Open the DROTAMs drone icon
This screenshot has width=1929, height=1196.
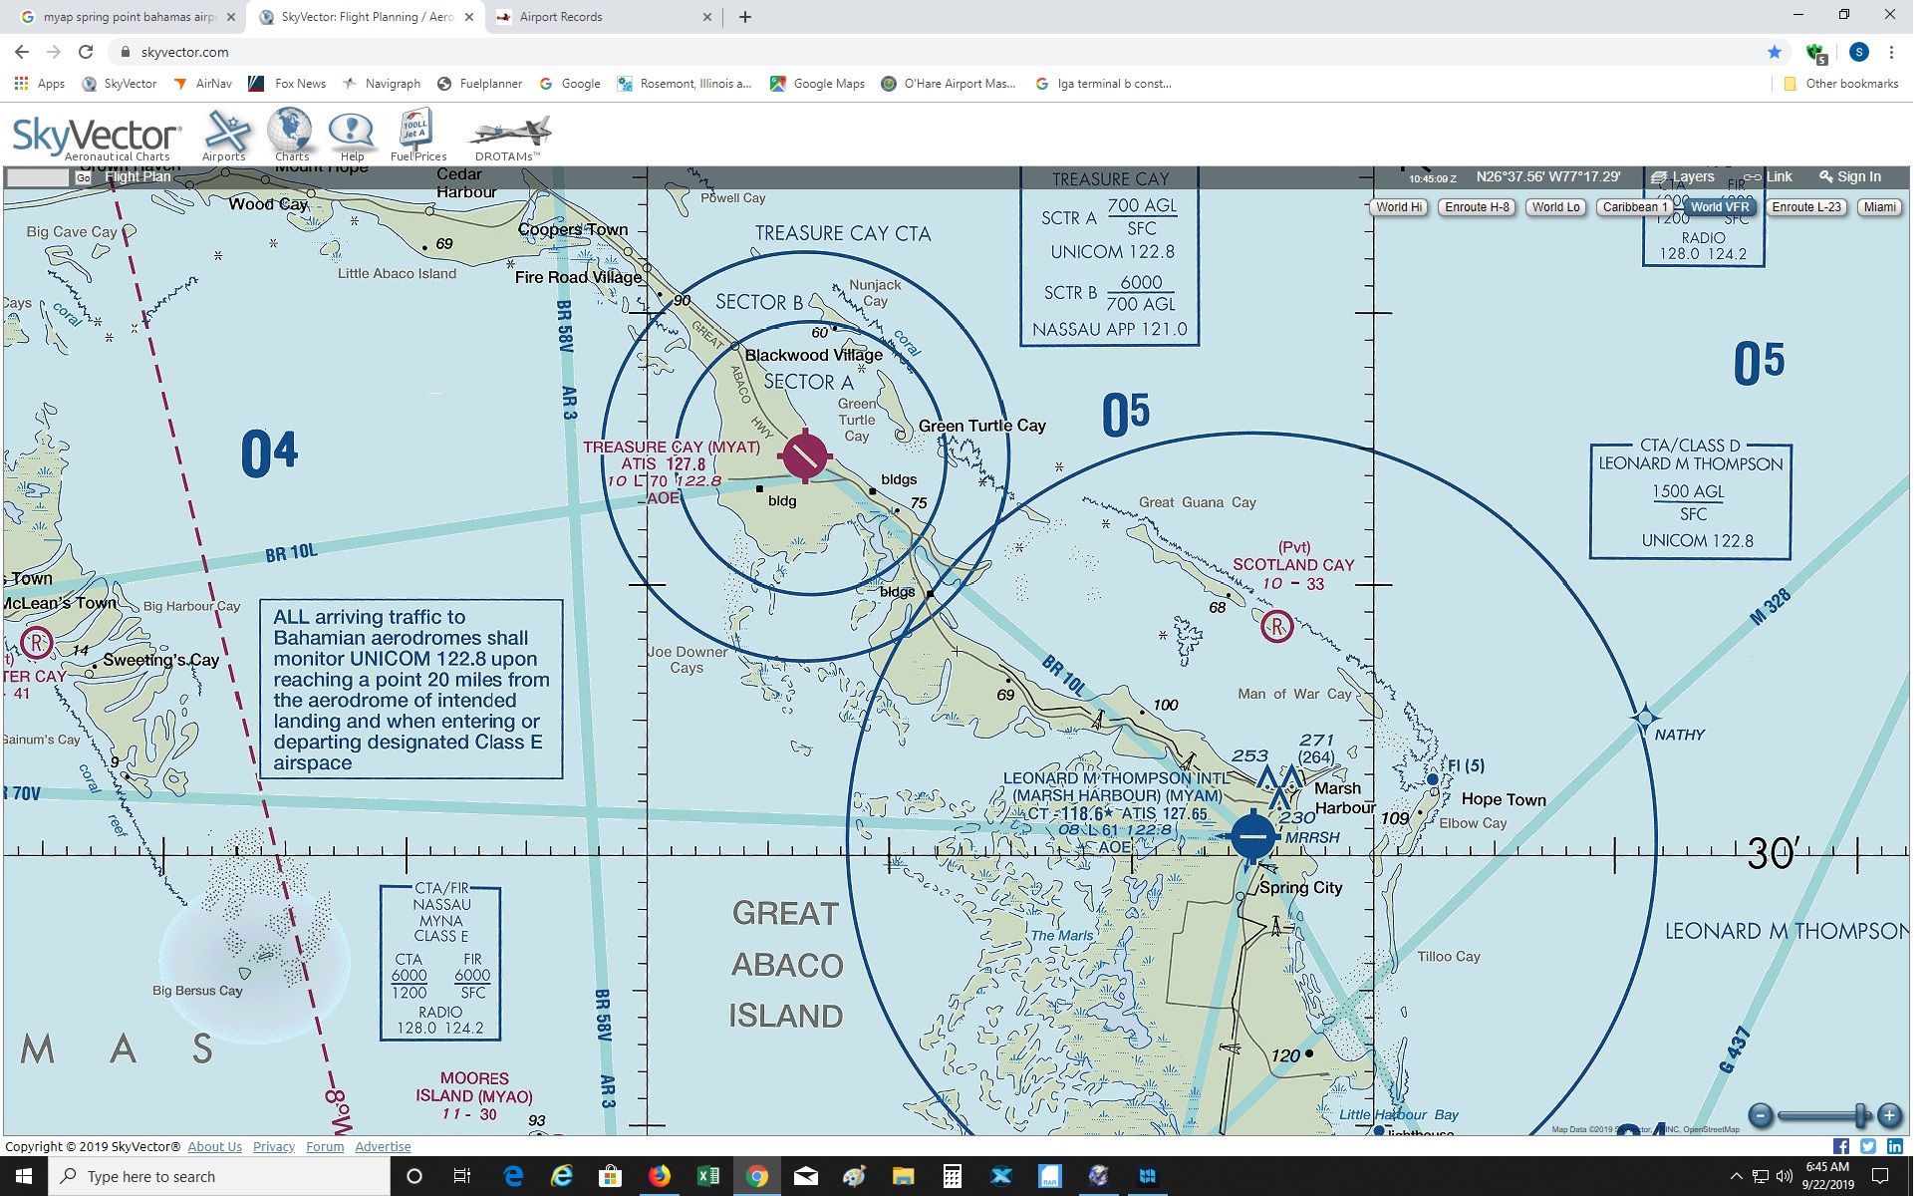509,137
